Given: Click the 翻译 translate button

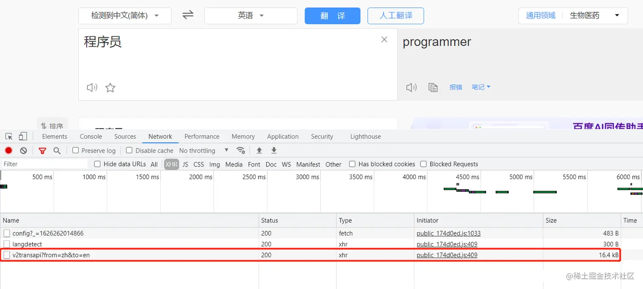Looking at the screenshot, I should click(x=333, y=16).
